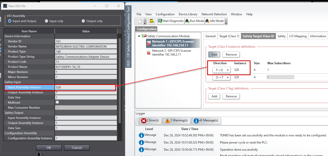The image size is (328, 156).
Task: Open the Network Detection menu
Action: click(x=214, y=14)
